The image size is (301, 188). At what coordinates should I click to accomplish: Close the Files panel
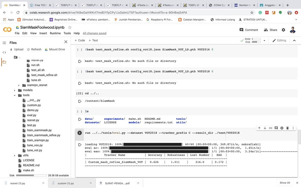(66, 42)
